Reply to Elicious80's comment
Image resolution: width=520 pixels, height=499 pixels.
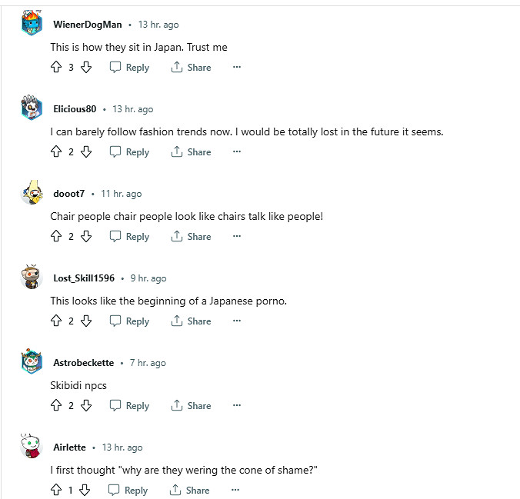129,152
